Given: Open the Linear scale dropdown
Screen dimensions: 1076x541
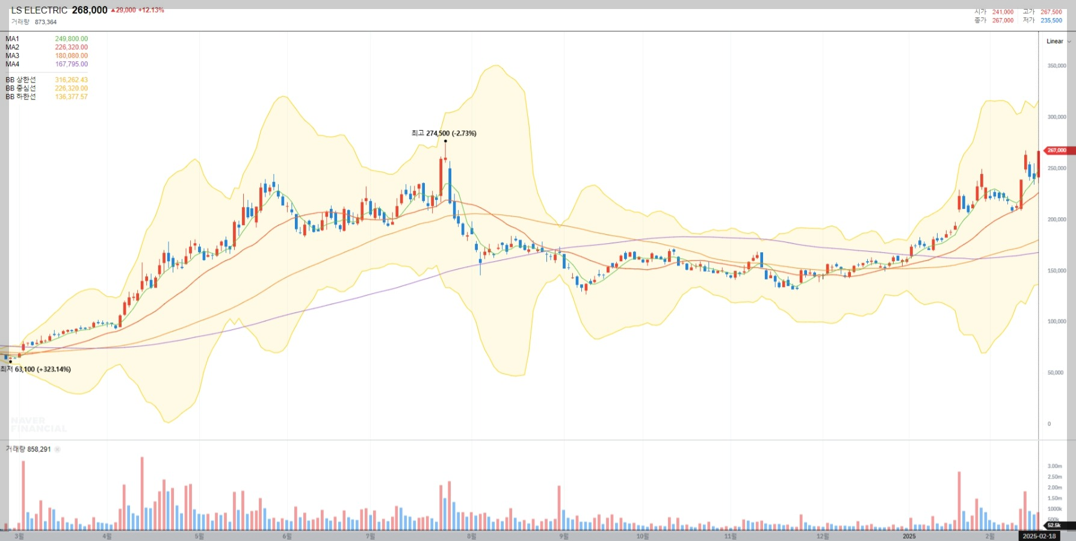Looking at the screenshot, I should (1059, 42).
